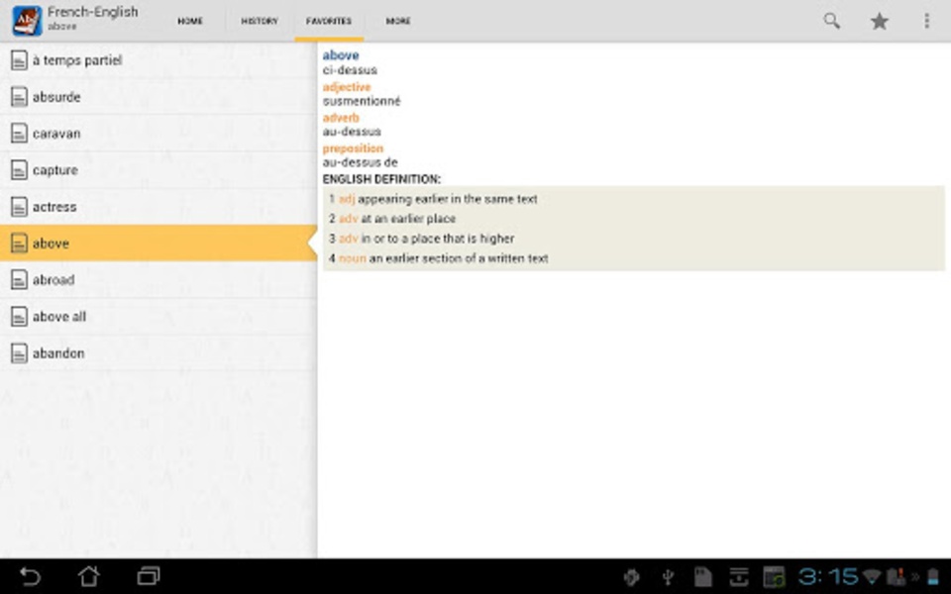Screen dimensions: 951x594
Task: Tap the USB status bar icon
Action: [x=668, y=577]
